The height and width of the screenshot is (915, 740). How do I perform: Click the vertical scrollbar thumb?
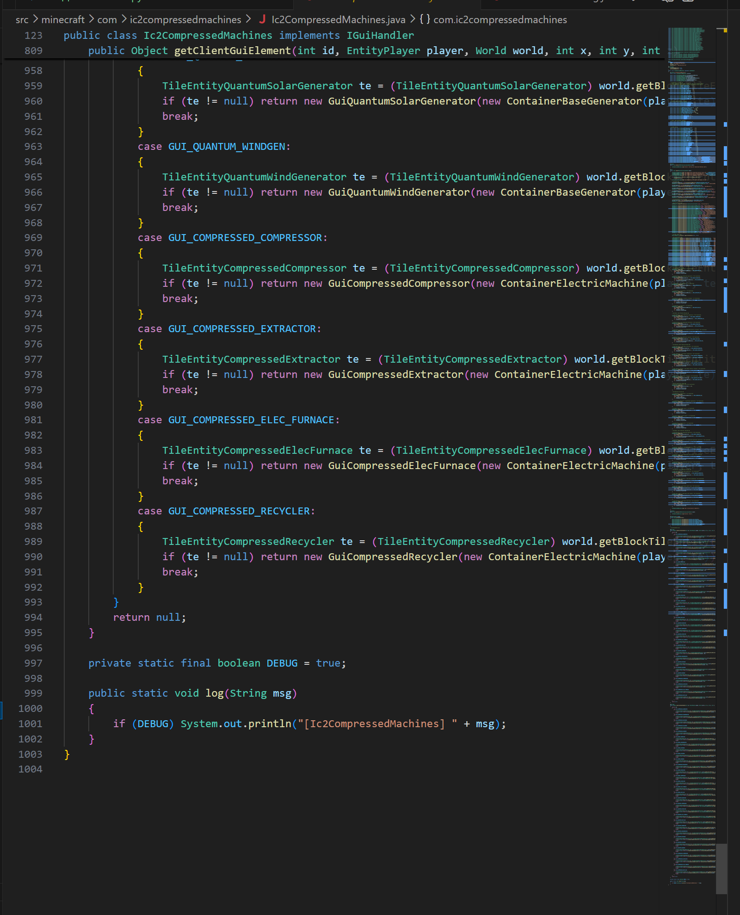point(721,869)
